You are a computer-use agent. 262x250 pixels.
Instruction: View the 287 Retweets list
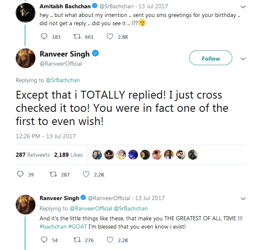[x=33, y=155]
